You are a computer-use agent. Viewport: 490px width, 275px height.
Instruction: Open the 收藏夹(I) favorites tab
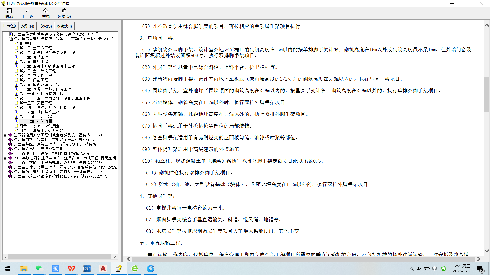[64, 26]
